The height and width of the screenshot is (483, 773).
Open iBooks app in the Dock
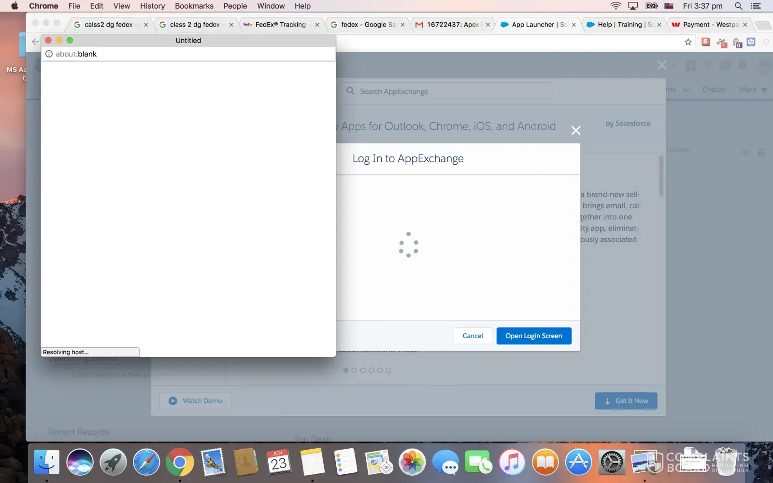[x=545, y=462]
